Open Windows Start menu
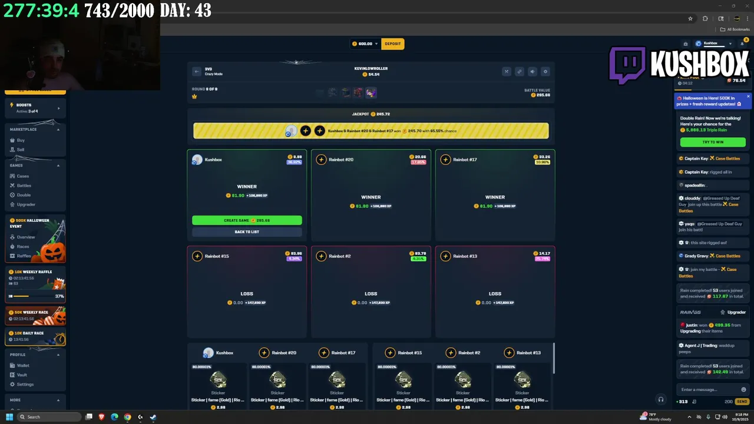Image resolution: width=754 pixels, height=424 pixels. [x=9, y=417]
